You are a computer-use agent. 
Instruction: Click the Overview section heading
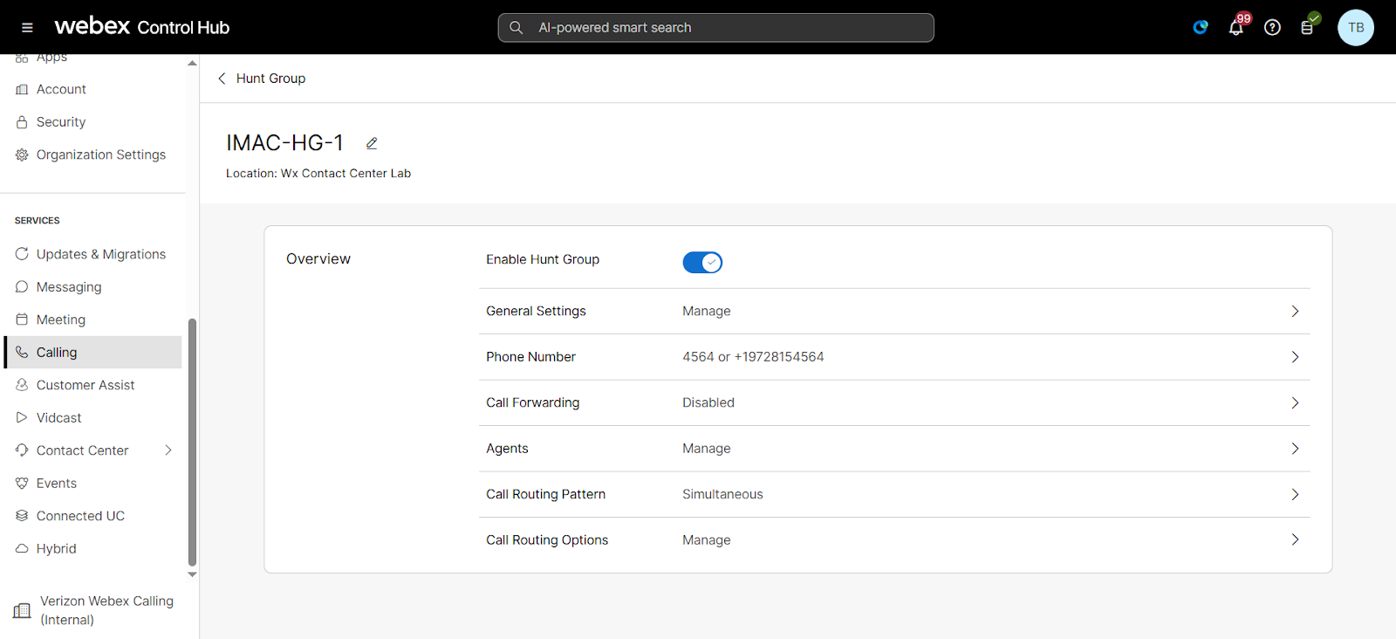318,259
